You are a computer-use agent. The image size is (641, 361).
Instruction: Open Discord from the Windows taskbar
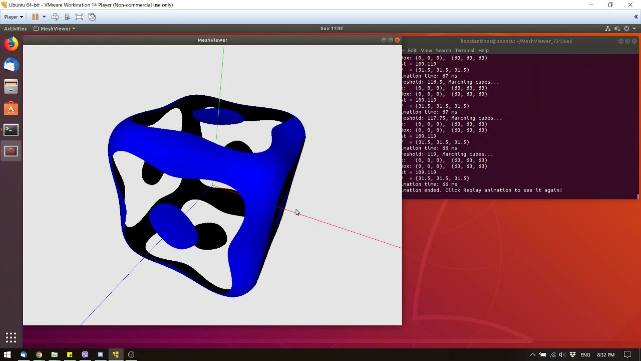tap(100, 354)
